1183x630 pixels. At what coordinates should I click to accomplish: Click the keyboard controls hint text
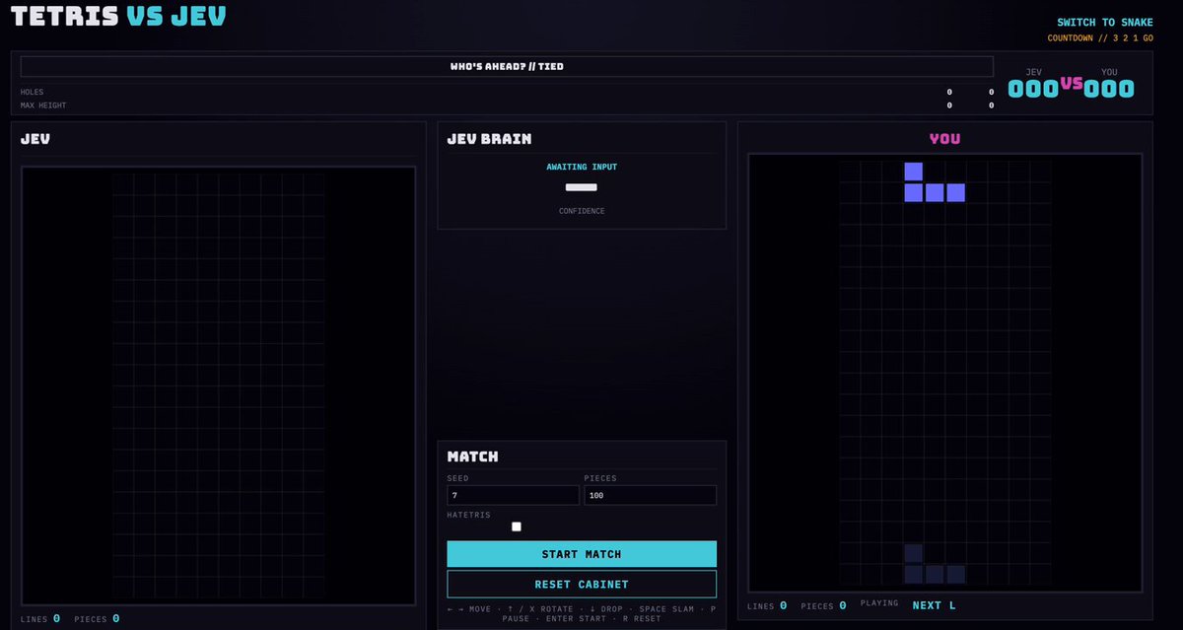[582, 614]
